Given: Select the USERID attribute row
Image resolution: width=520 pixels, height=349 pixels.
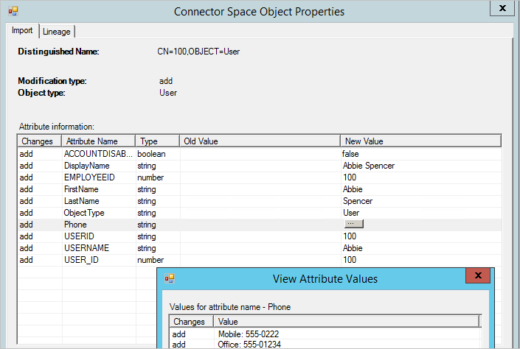Looking at the screenshot, I should pos(260,236).
